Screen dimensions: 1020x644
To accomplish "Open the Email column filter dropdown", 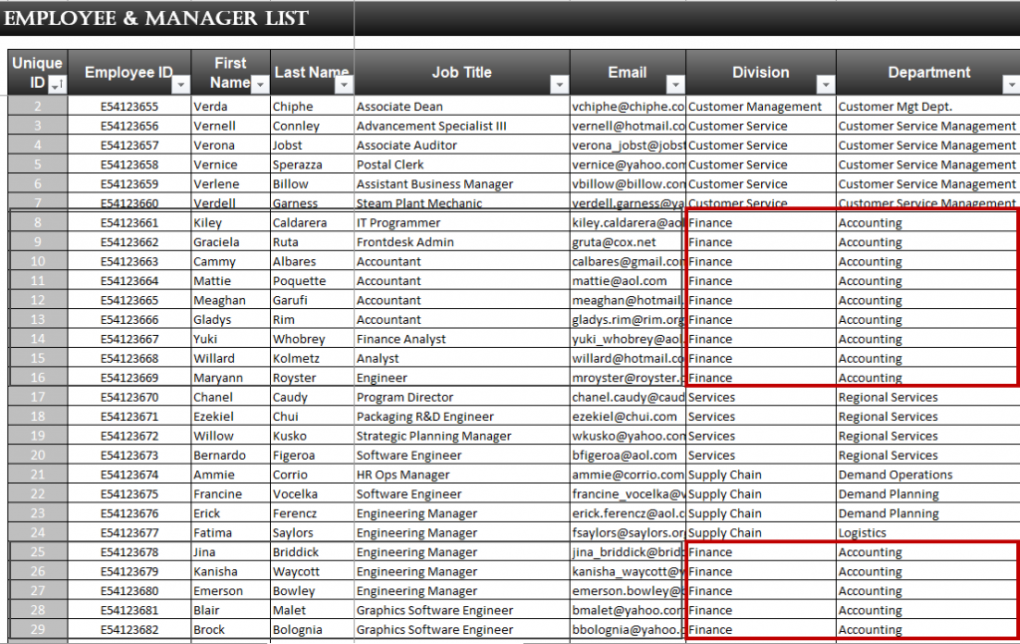I will [674, 85].
